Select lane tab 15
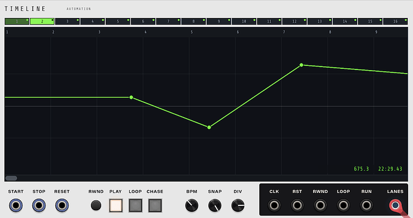The image size is (413, 218). point(370,22)
